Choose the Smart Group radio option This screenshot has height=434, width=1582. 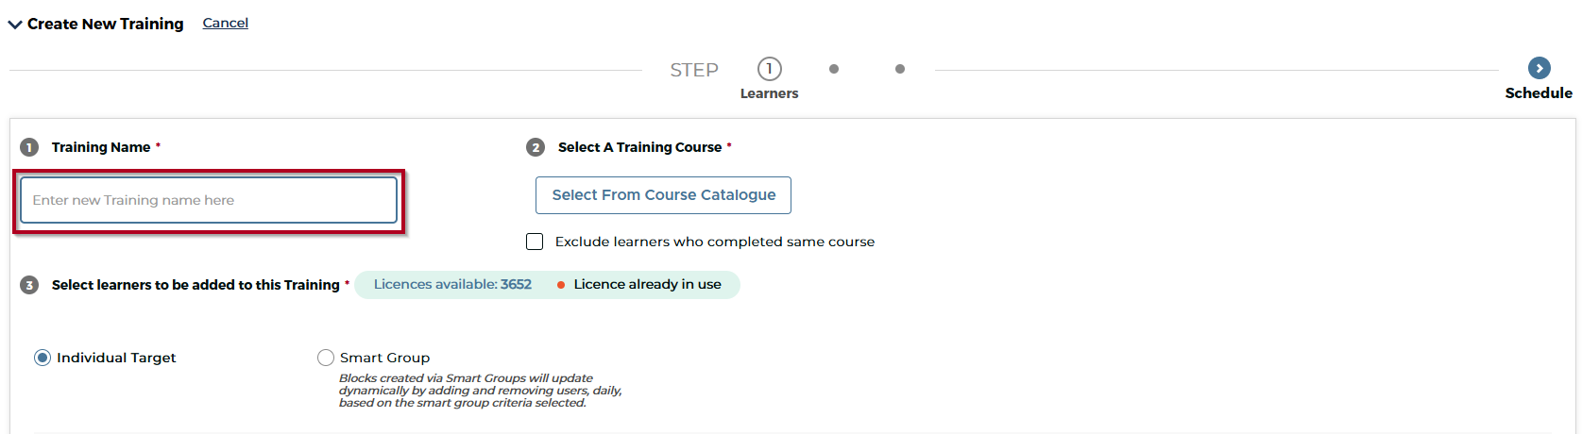point(326,358)
